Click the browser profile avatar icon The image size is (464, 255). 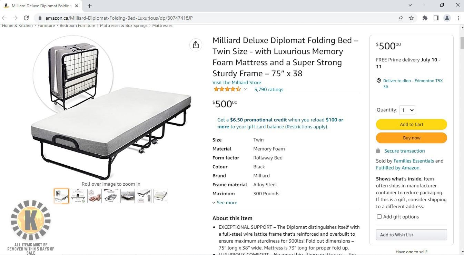(x=447, y=18)
